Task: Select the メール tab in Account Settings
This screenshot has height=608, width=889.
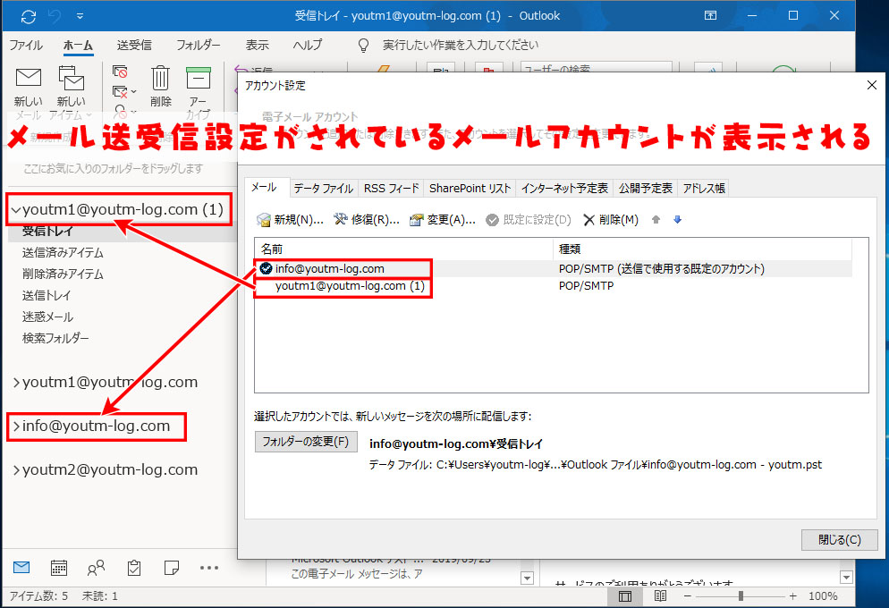Action: pos(264,188)
